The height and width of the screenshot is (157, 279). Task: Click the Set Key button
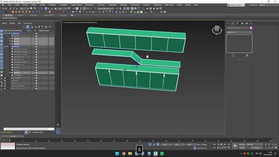coord(242,148)
